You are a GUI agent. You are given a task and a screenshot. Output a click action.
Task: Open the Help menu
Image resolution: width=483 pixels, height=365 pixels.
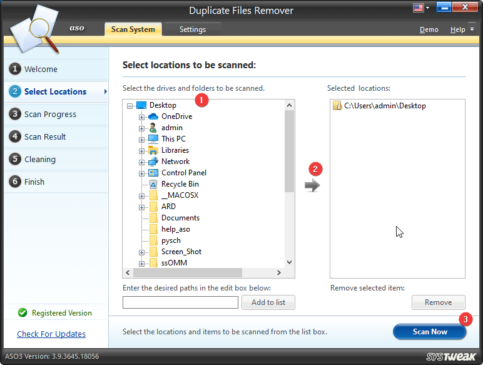tap(457, 29)
